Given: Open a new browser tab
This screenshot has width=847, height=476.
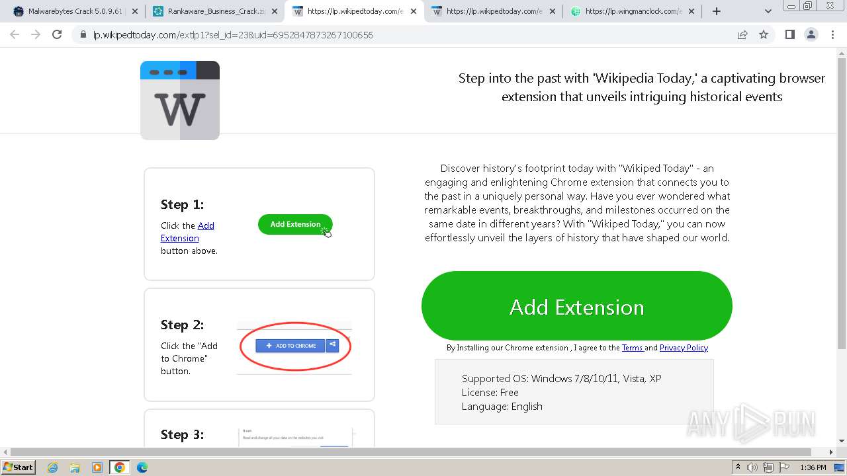Looking at the screenshot, I should tap(716, 11).
